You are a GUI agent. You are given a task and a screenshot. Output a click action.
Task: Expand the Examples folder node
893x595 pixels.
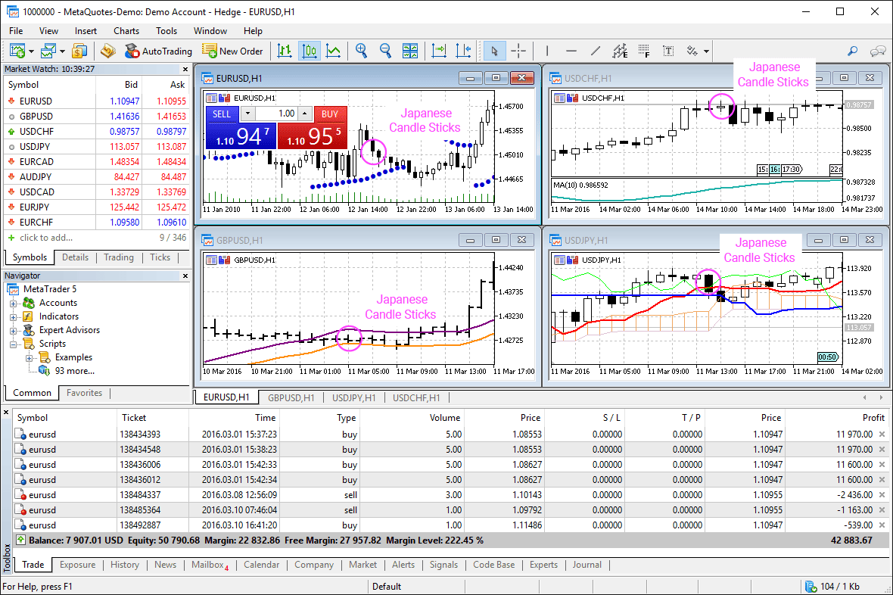tap(29, 358)
